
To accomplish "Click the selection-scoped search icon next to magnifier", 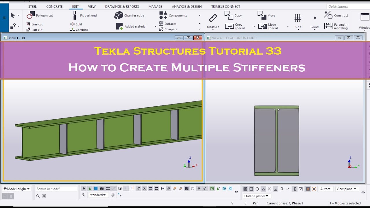I will (44, 196).
